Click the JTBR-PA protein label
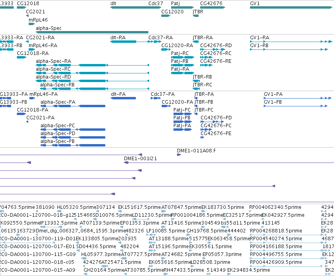334x276 pixels. point(204,94)
